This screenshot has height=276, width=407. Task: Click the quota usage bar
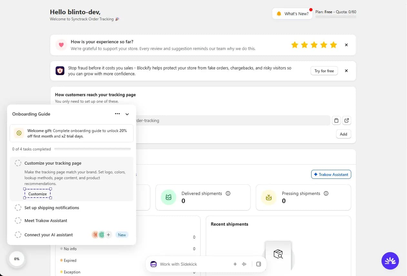tap(336, 16)
